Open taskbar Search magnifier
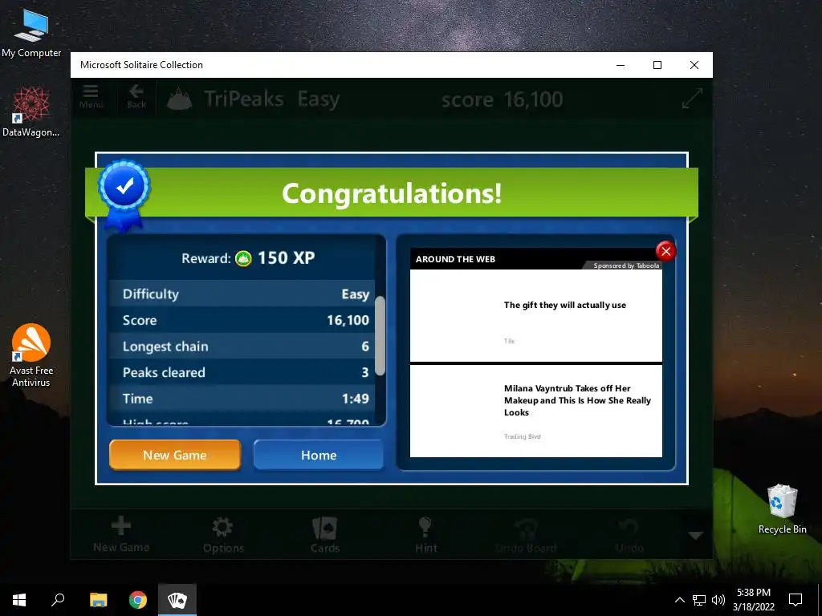This screenshot has width=822, height=616. [58, 600]
